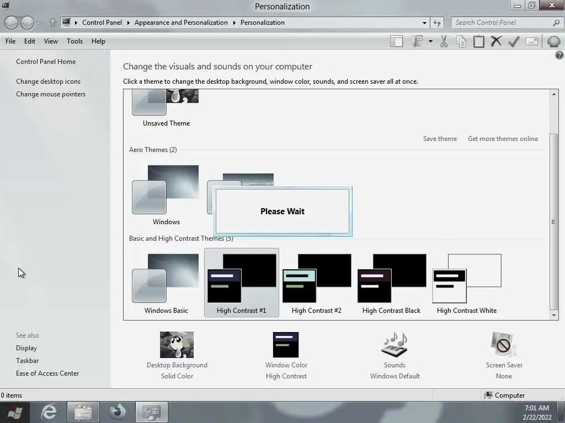Expand arrow after Appearance and Personalization breadcrumb

(x=234, y=23)
